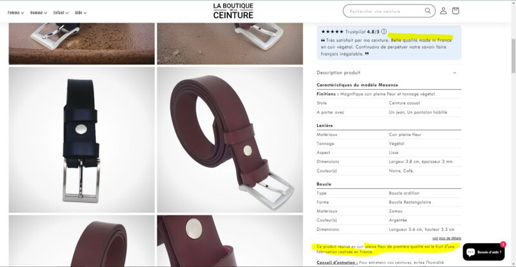Open the shopping cart icon
Screen dimensions: 516x267
coord(455,11)
